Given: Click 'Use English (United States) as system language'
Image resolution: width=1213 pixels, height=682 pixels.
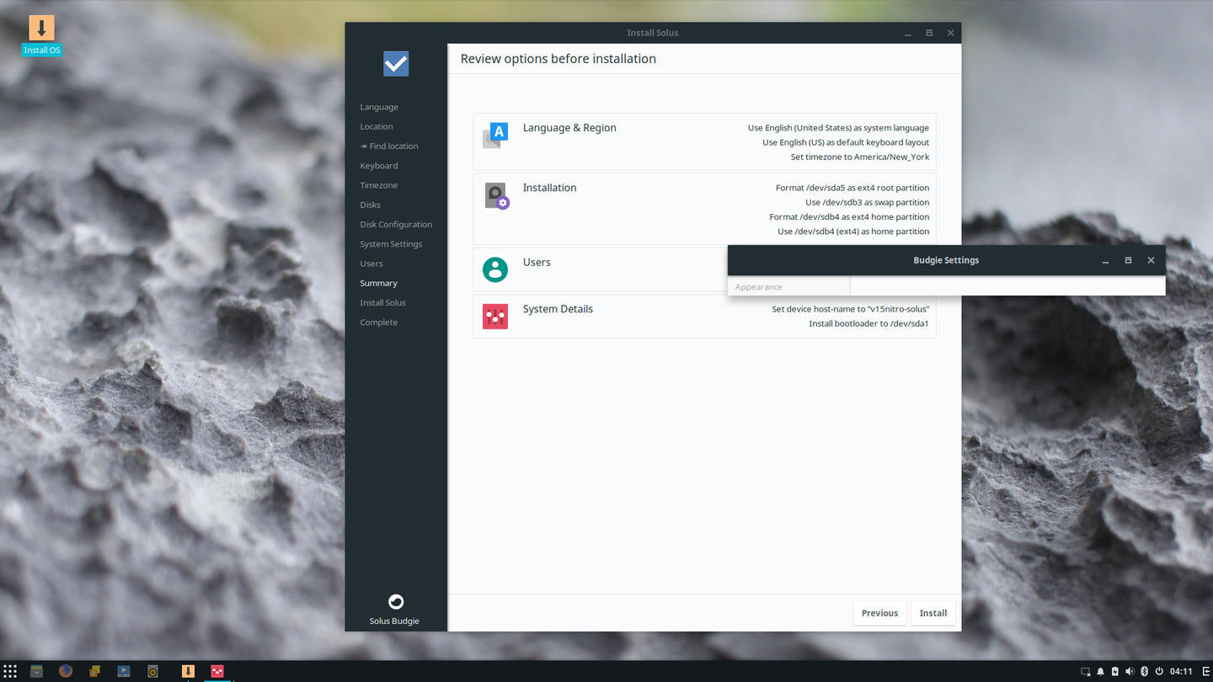Looking at the screenshot, I should tap(838, 128).
